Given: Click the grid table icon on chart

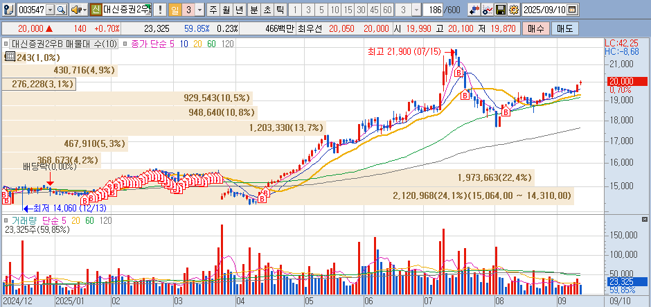Looking at the screenshot, I should click(9, 56).
